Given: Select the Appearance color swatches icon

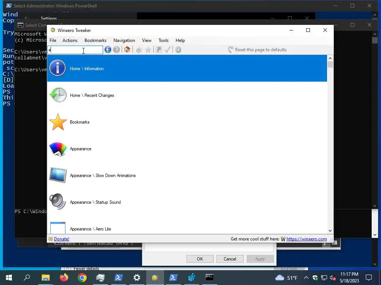Looking at the screenshot, I should [58, 149].
